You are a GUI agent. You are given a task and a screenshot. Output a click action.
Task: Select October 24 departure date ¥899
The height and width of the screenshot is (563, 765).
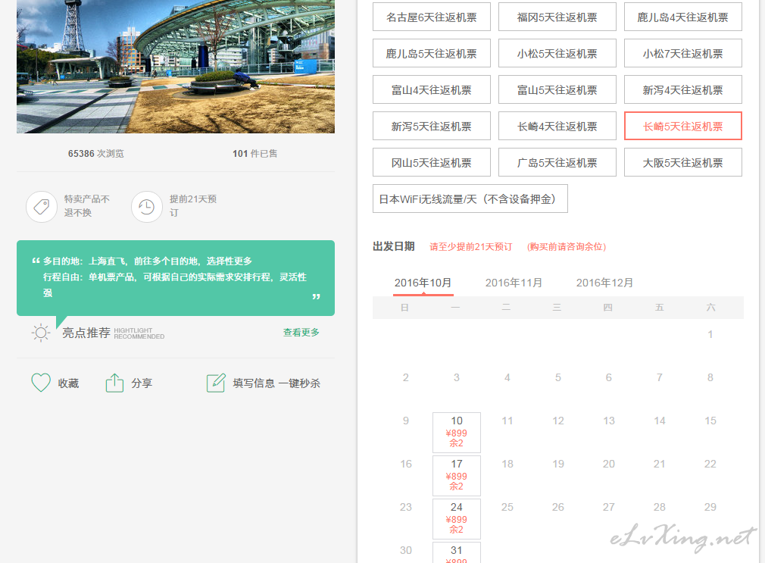(x=457, y=518)
